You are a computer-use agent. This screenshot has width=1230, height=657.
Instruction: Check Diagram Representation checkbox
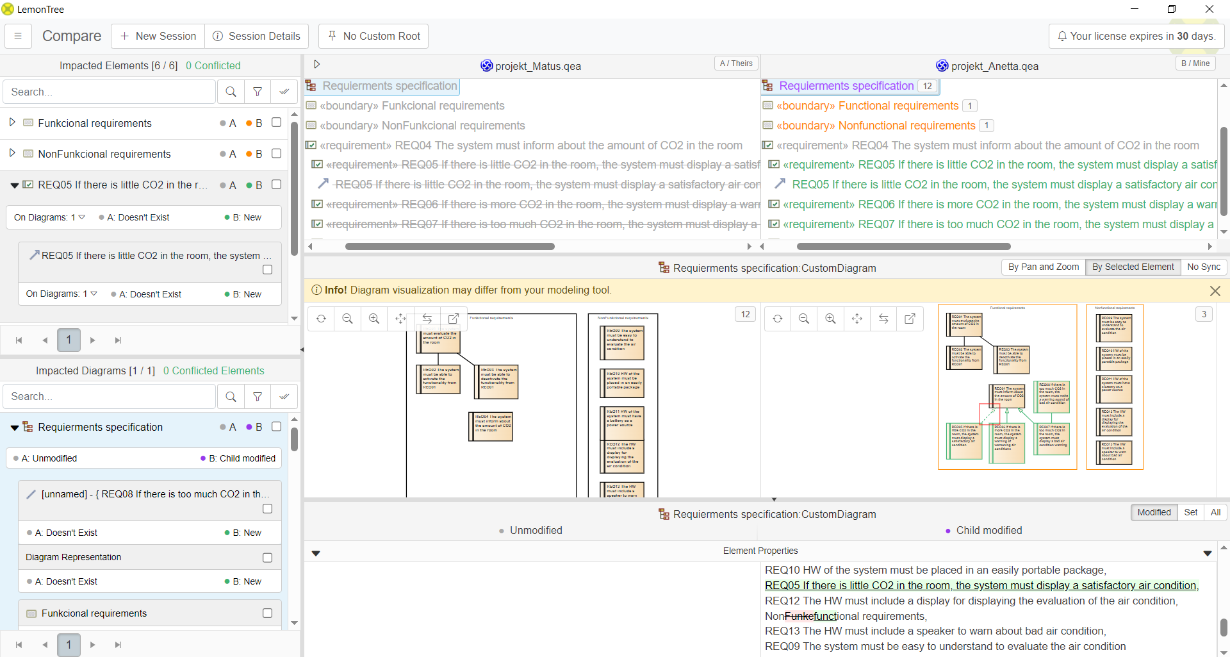coord(267,558)
